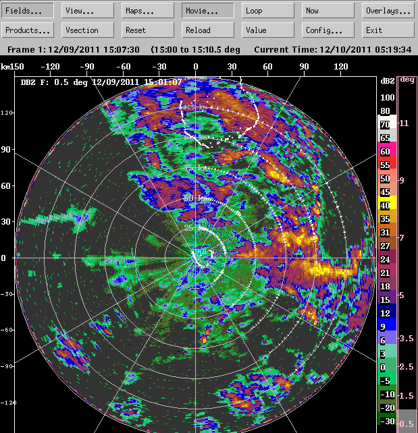418x433 pixels.
Task: Toggle the Value readout button
Action: click(268, 30)
